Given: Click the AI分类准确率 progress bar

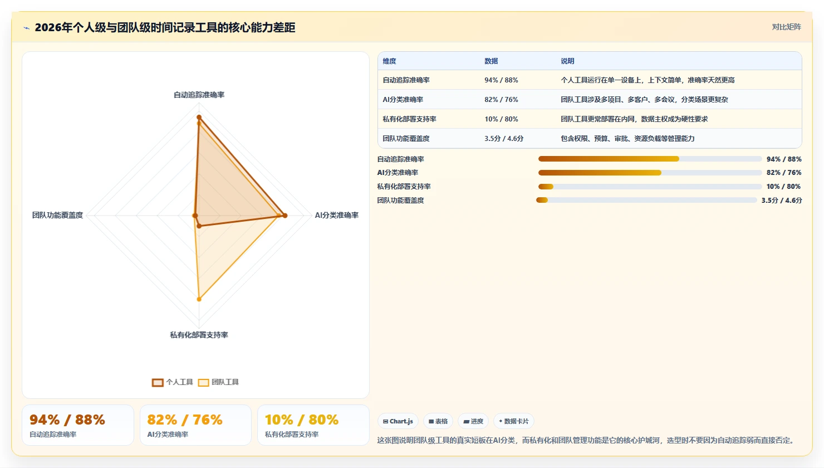Looking at the screenshot, I should point(650,173).
